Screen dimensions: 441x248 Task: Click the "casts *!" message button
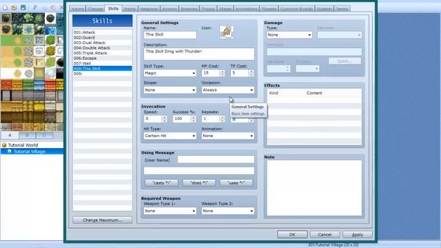161,183
